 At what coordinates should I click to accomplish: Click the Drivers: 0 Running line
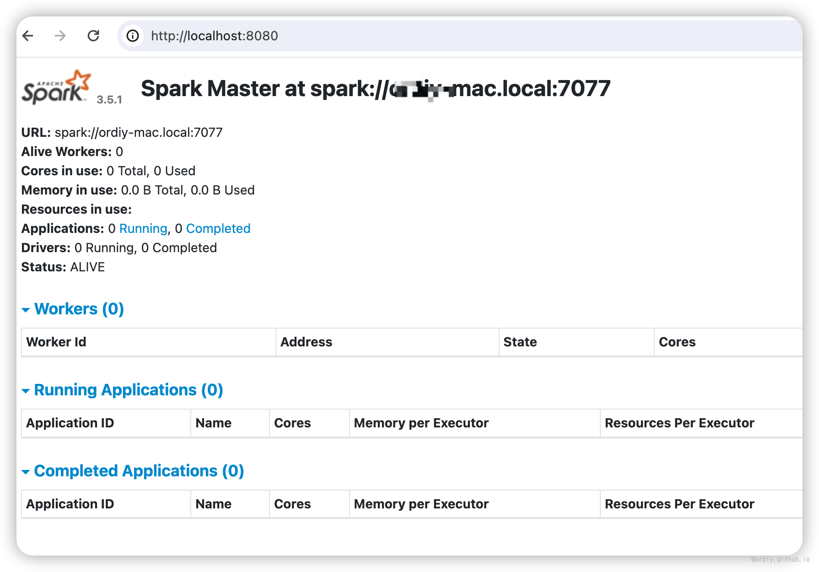tap(119, 248)
